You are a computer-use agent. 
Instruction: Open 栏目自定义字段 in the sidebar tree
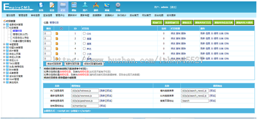tap(21, 38)
